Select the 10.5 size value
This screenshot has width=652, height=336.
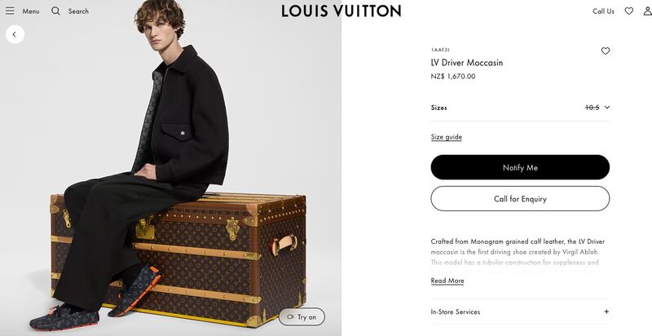pyautogui.click(x=593, y=108)
